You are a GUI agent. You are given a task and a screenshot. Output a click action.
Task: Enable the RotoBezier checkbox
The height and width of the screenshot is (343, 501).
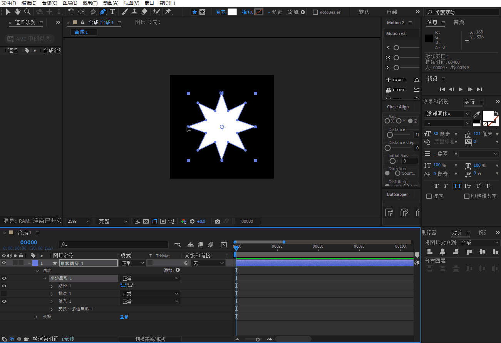[315, 12]
